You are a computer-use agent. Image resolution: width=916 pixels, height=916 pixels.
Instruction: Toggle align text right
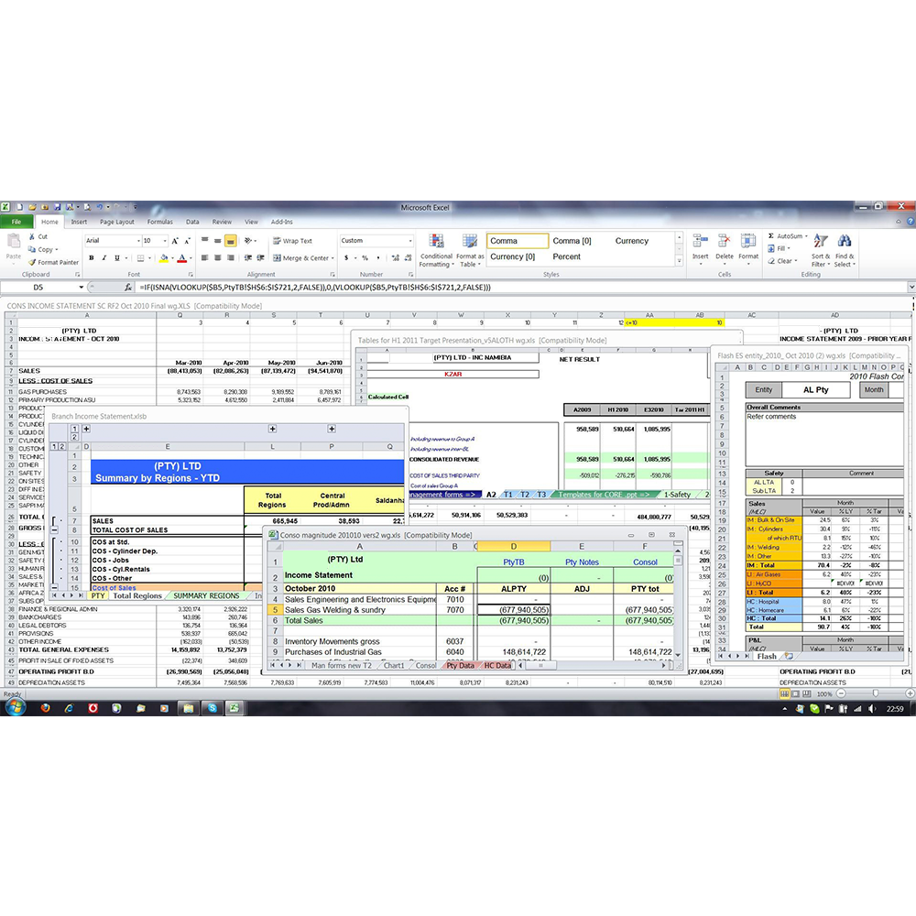230,257
